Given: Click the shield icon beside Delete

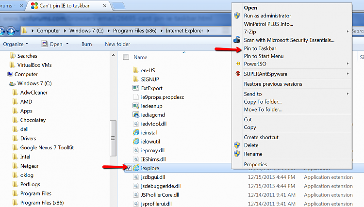Looking at the screenshot, I should pyautogui.click(x=237, y=145).
